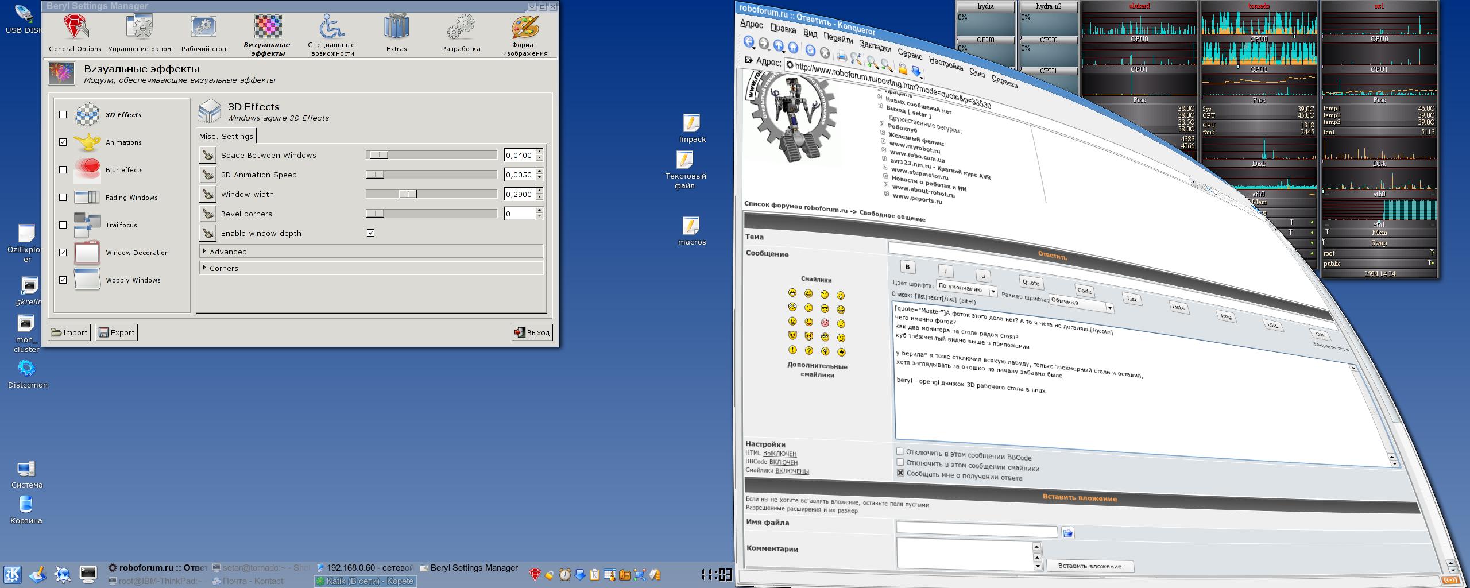The image size is (1470, 588).
Task: Click the Export button
Action: pyautogui.click(x=117, y=332)
